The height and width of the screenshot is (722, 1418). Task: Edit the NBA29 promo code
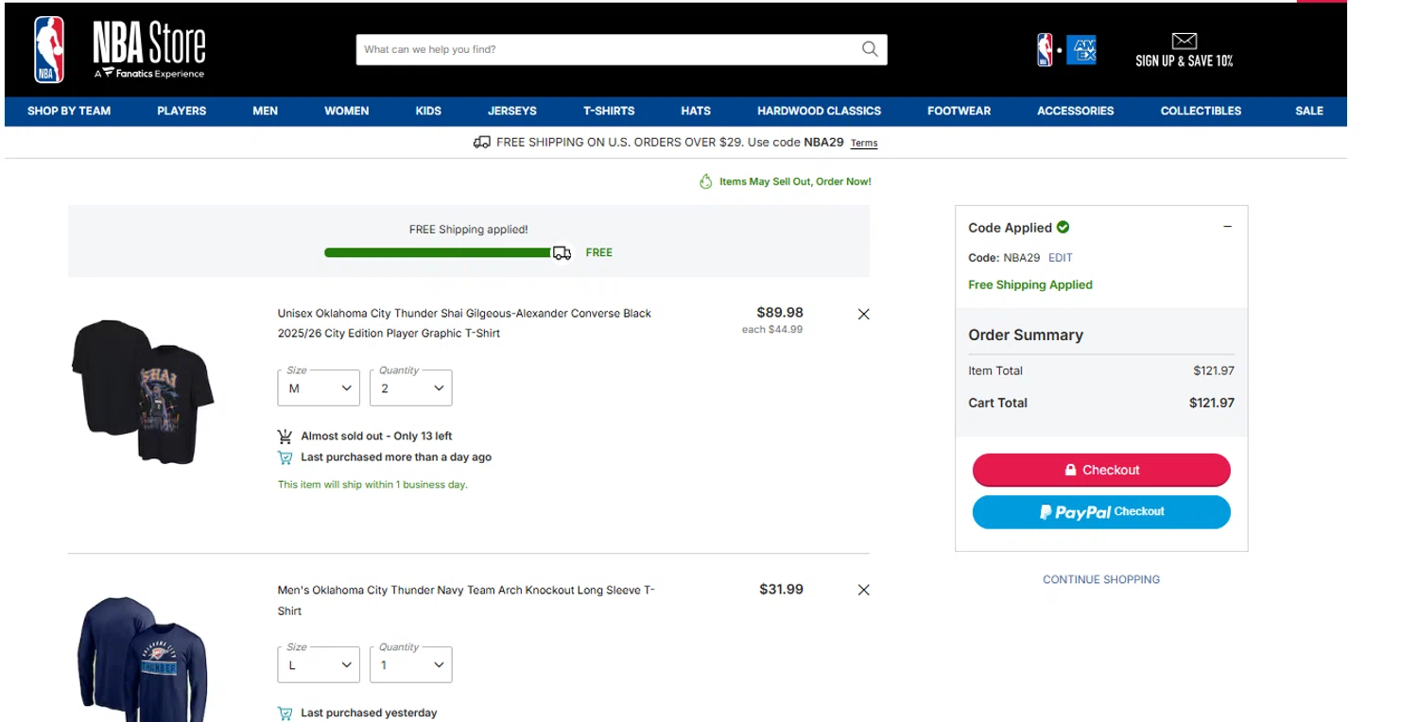pos(1061,257)
